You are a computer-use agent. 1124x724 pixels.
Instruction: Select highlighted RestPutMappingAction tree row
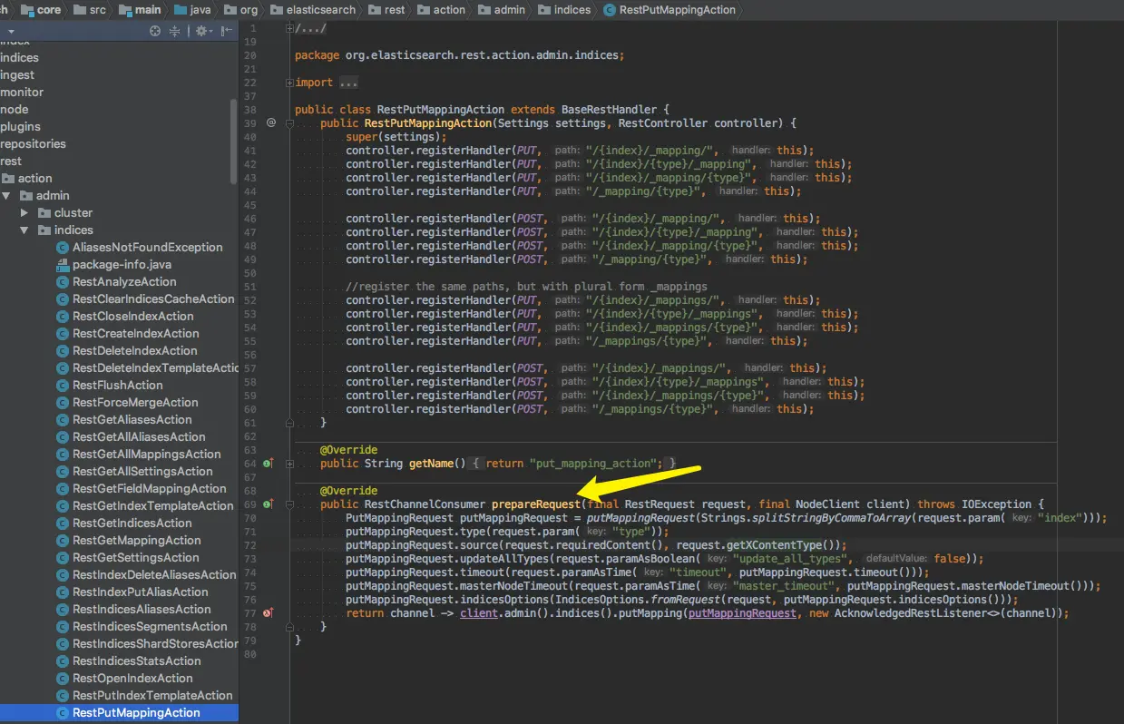119,712
